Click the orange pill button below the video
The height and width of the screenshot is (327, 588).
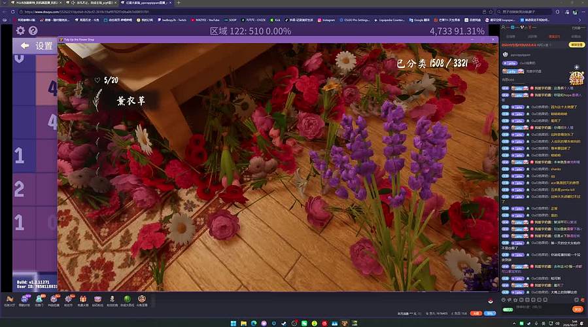point(476,313)
